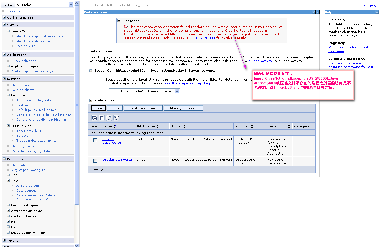Open the Default Datasource link
This screenshot has width=386, height=247.
(111, 141)
